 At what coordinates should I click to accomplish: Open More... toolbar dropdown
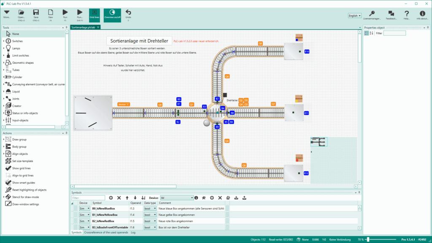coord(7,15)
